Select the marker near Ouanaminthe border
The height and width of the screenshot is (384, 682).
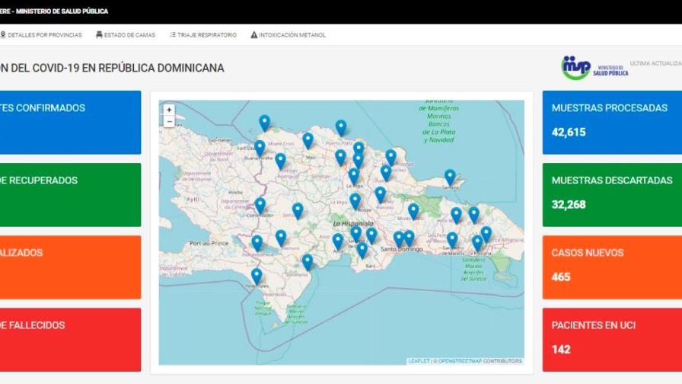260,149
